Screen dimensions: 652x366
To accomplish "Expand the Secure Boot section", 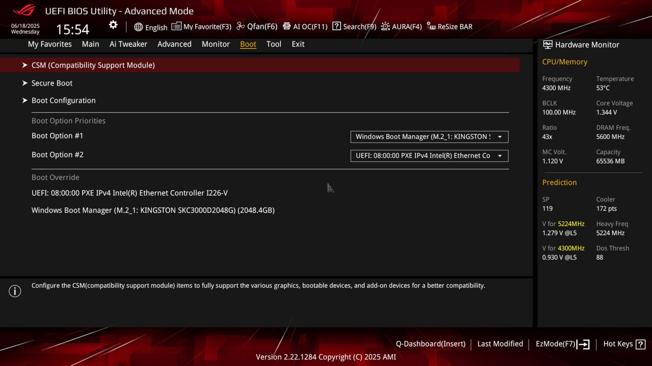I will click(51, 83).
